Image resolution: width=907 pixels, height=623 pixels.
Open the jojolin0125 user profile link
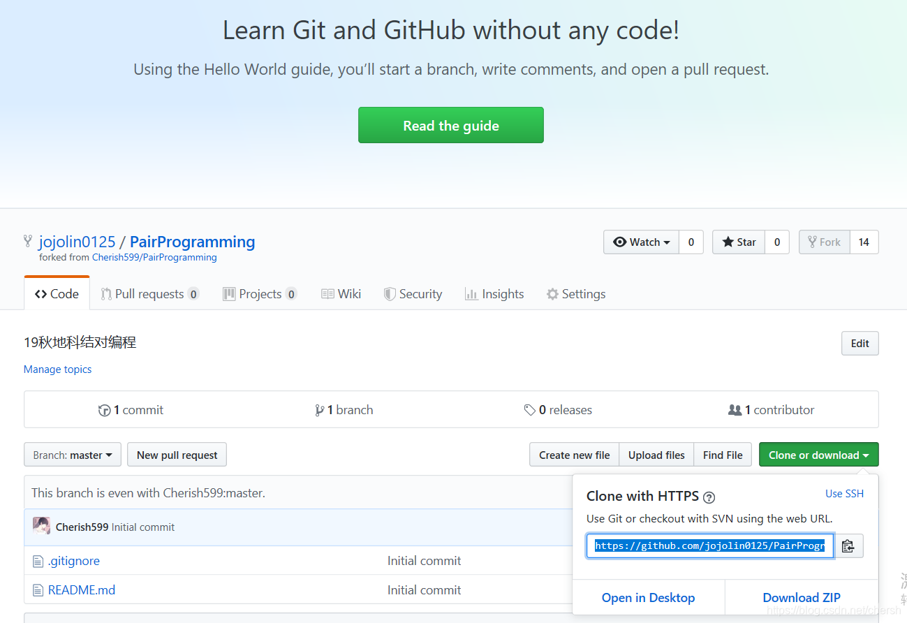pyautogui.click(x=77, y=242)
